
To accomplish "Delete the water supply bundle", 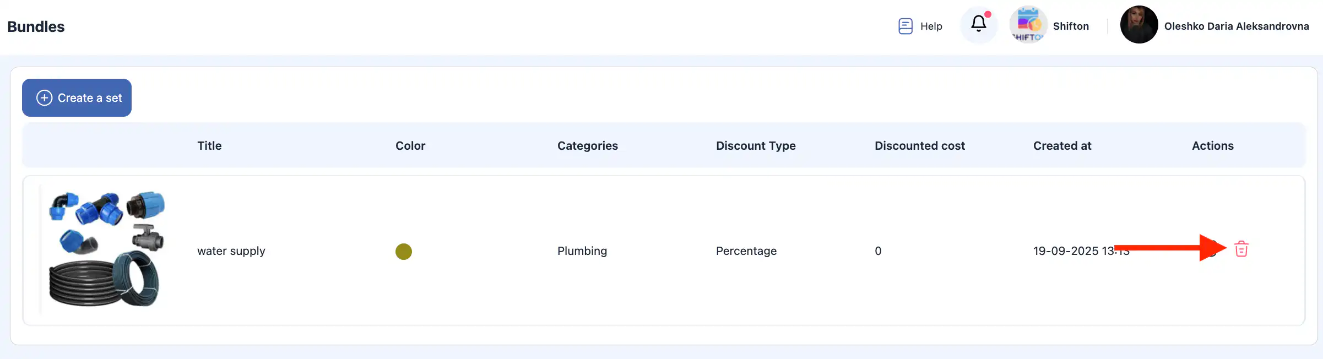I will point(1241,249).
